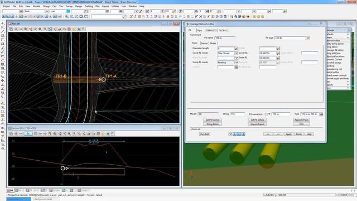The width and height of the screenshot is (357, 201).
Task: Select the SURVEY view tab at the bottom
Action: 84,190
